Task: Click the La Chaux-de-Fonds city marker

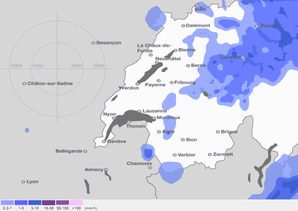Action: pyautogui.click(x=151, y=55)
